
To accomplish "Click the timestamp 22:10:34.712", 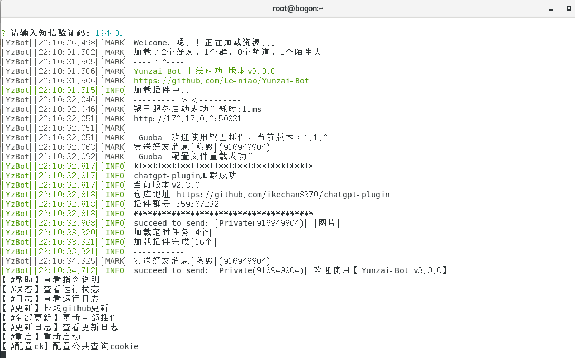I will pos(66,270).
